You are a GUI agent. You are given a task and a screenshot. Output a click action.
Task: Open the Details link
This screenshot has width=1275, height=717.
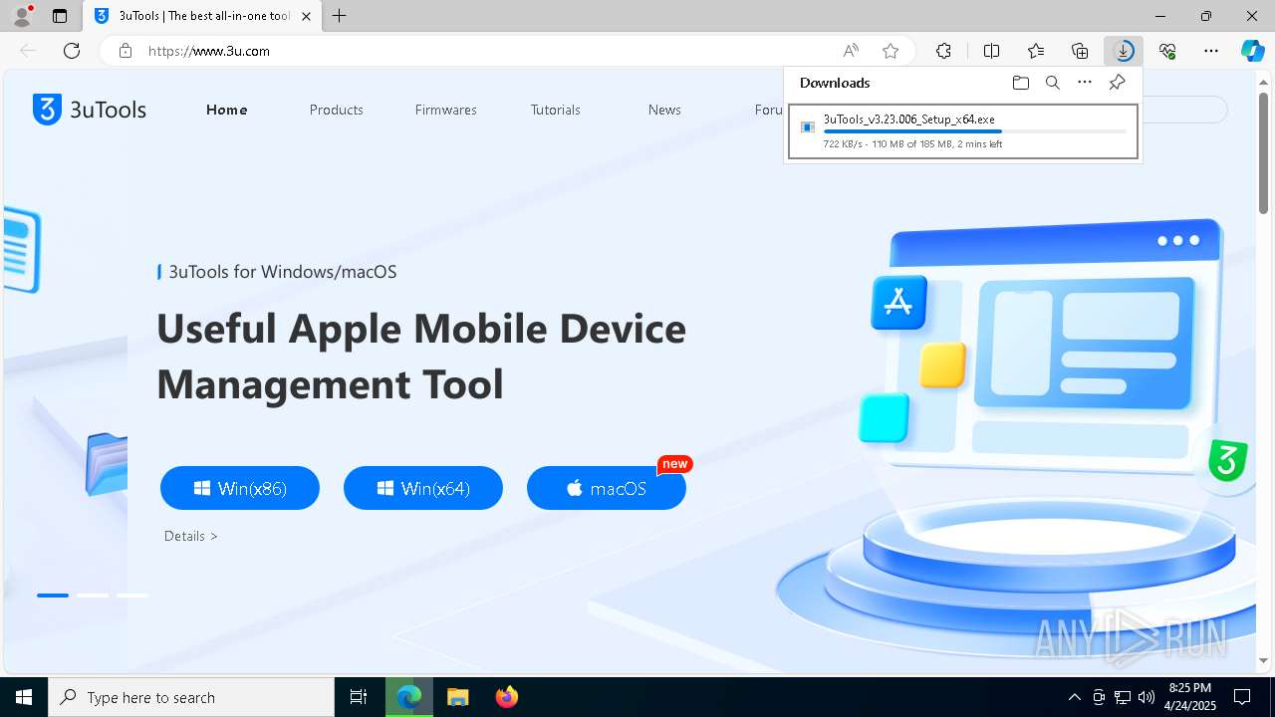(x=191, y=536)
